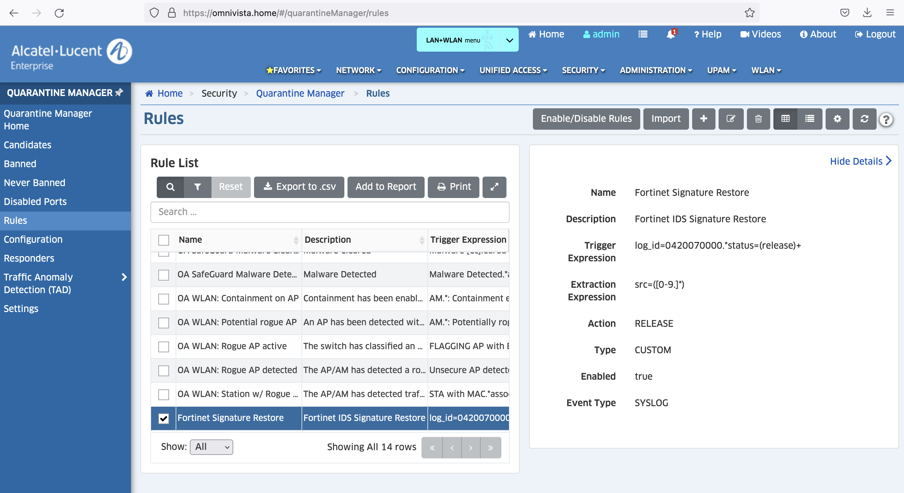The image size is (904, 493).
Task: Open the Show rows dropdown
Action: (211, 447)
